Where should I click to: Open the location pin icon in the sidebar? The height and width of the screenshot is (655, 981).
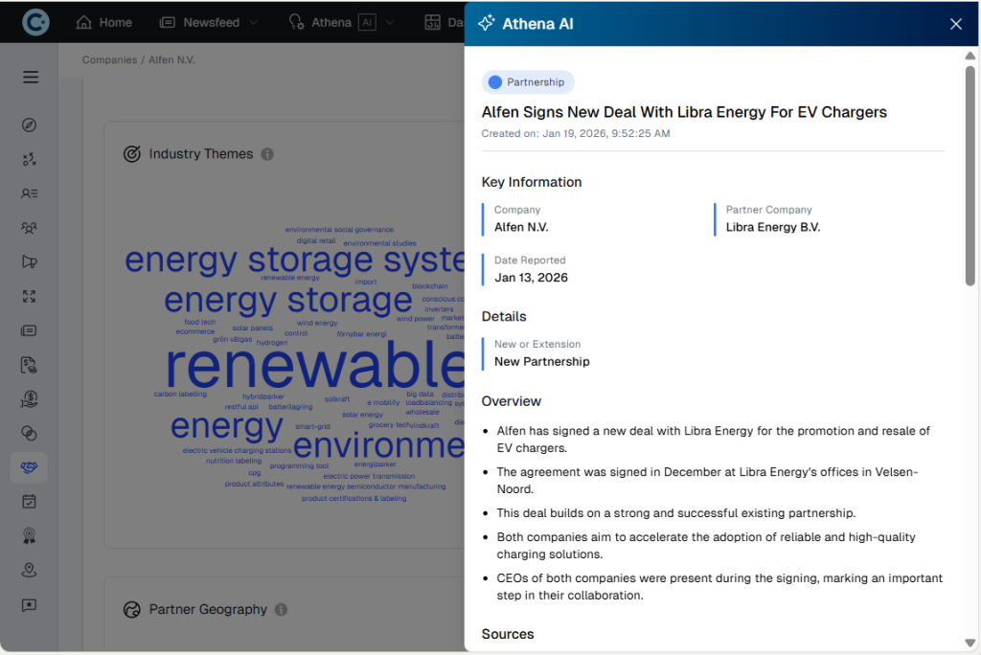pos(29,571)
